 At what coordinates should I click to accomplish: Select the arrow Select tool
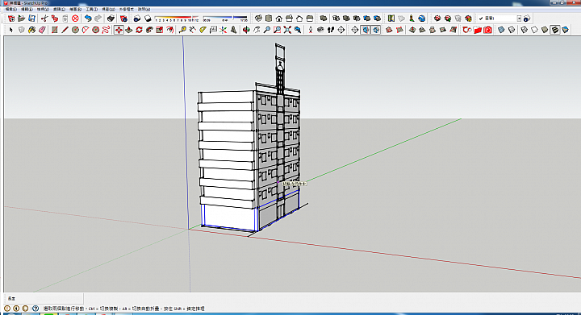tap(10, 30)
